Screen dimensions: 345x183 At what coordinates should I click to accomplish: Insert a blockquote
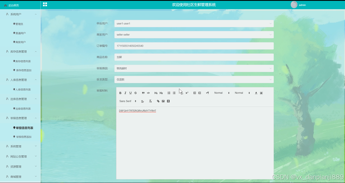(143, 93)
